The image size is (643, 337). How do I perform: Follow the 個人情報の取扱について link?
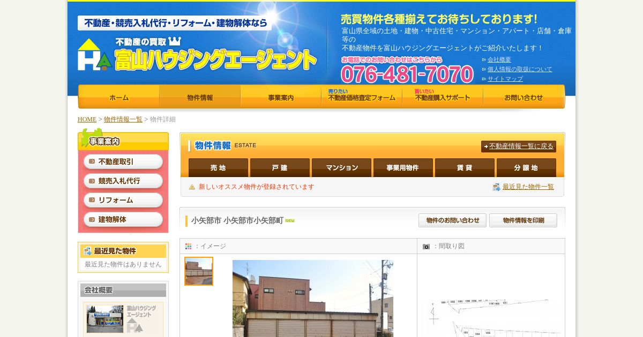519,69
